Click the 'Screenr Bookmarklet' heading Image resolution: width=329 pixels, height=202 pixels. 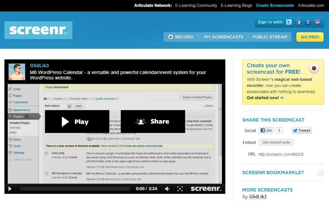[273, 173]
